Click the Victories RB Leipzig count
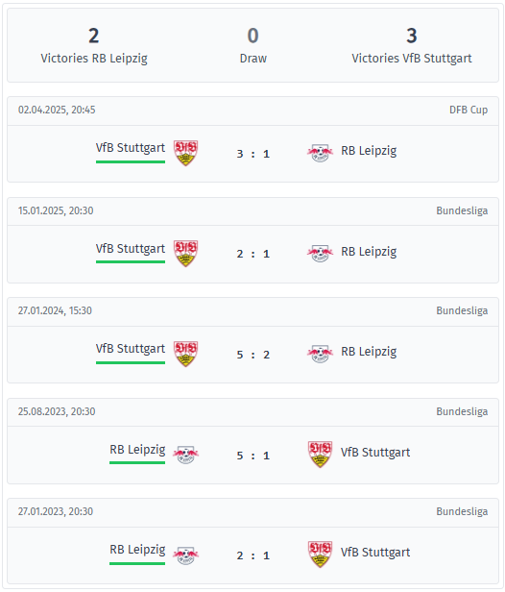 click(x=94, y=36)
